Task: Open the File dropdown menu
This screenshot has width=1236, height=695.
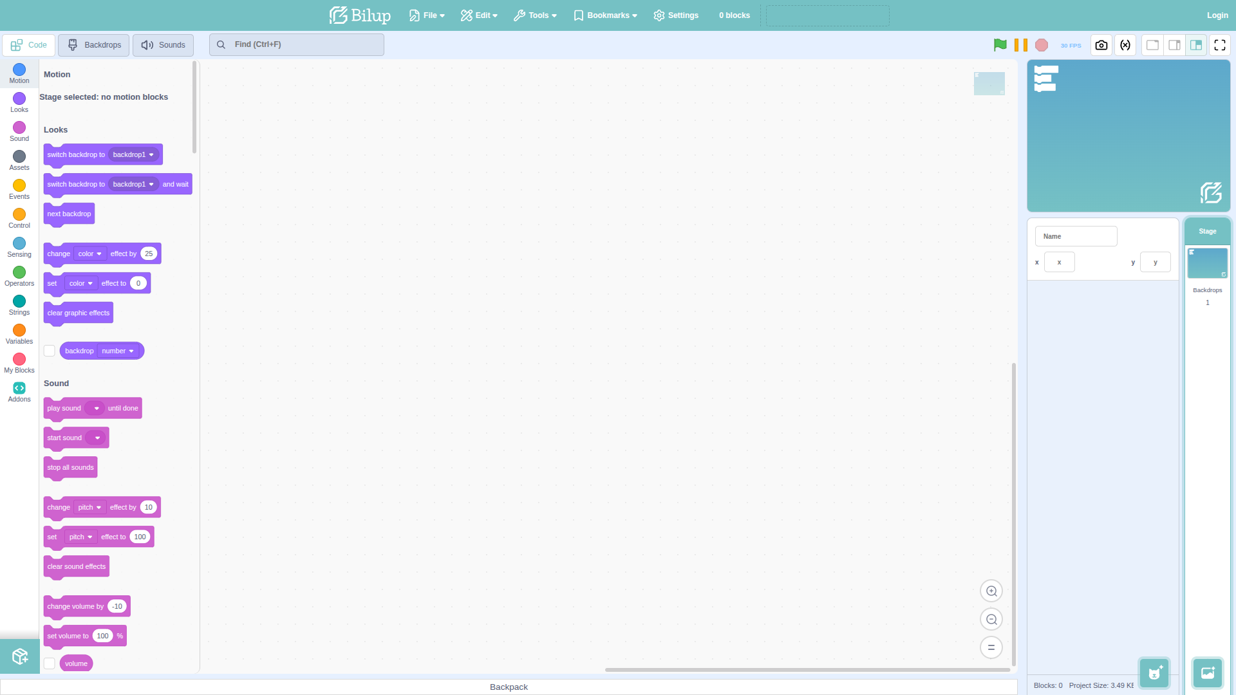Action: (427, 15)
